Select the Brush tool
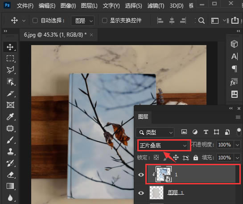 click(x=10, y=140)
